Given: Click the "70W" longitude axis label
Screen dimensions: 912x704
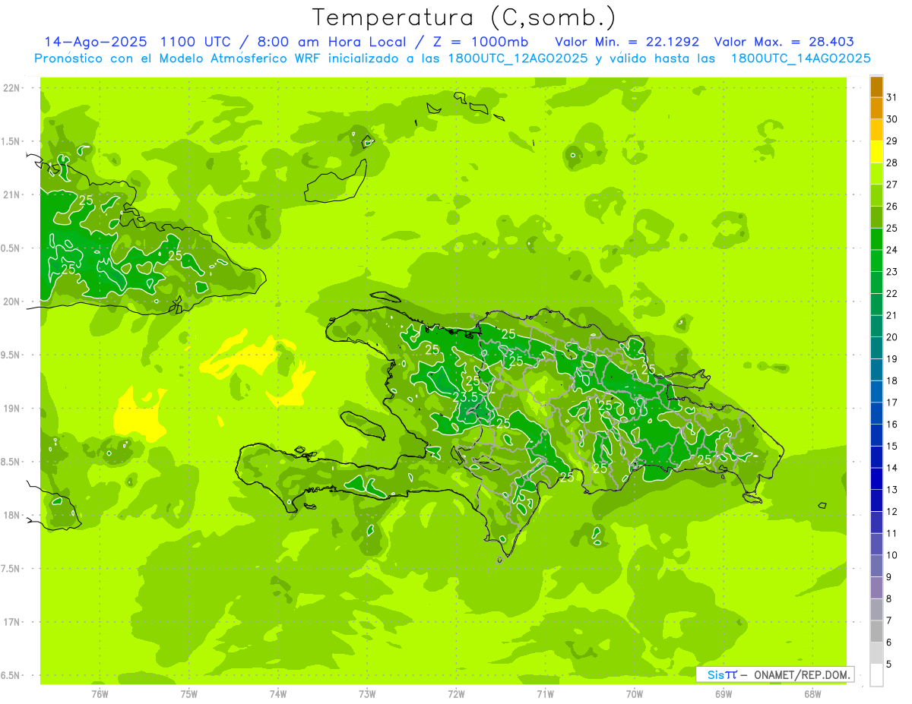Looking at the screenshot, I should [x=635, y=693].
